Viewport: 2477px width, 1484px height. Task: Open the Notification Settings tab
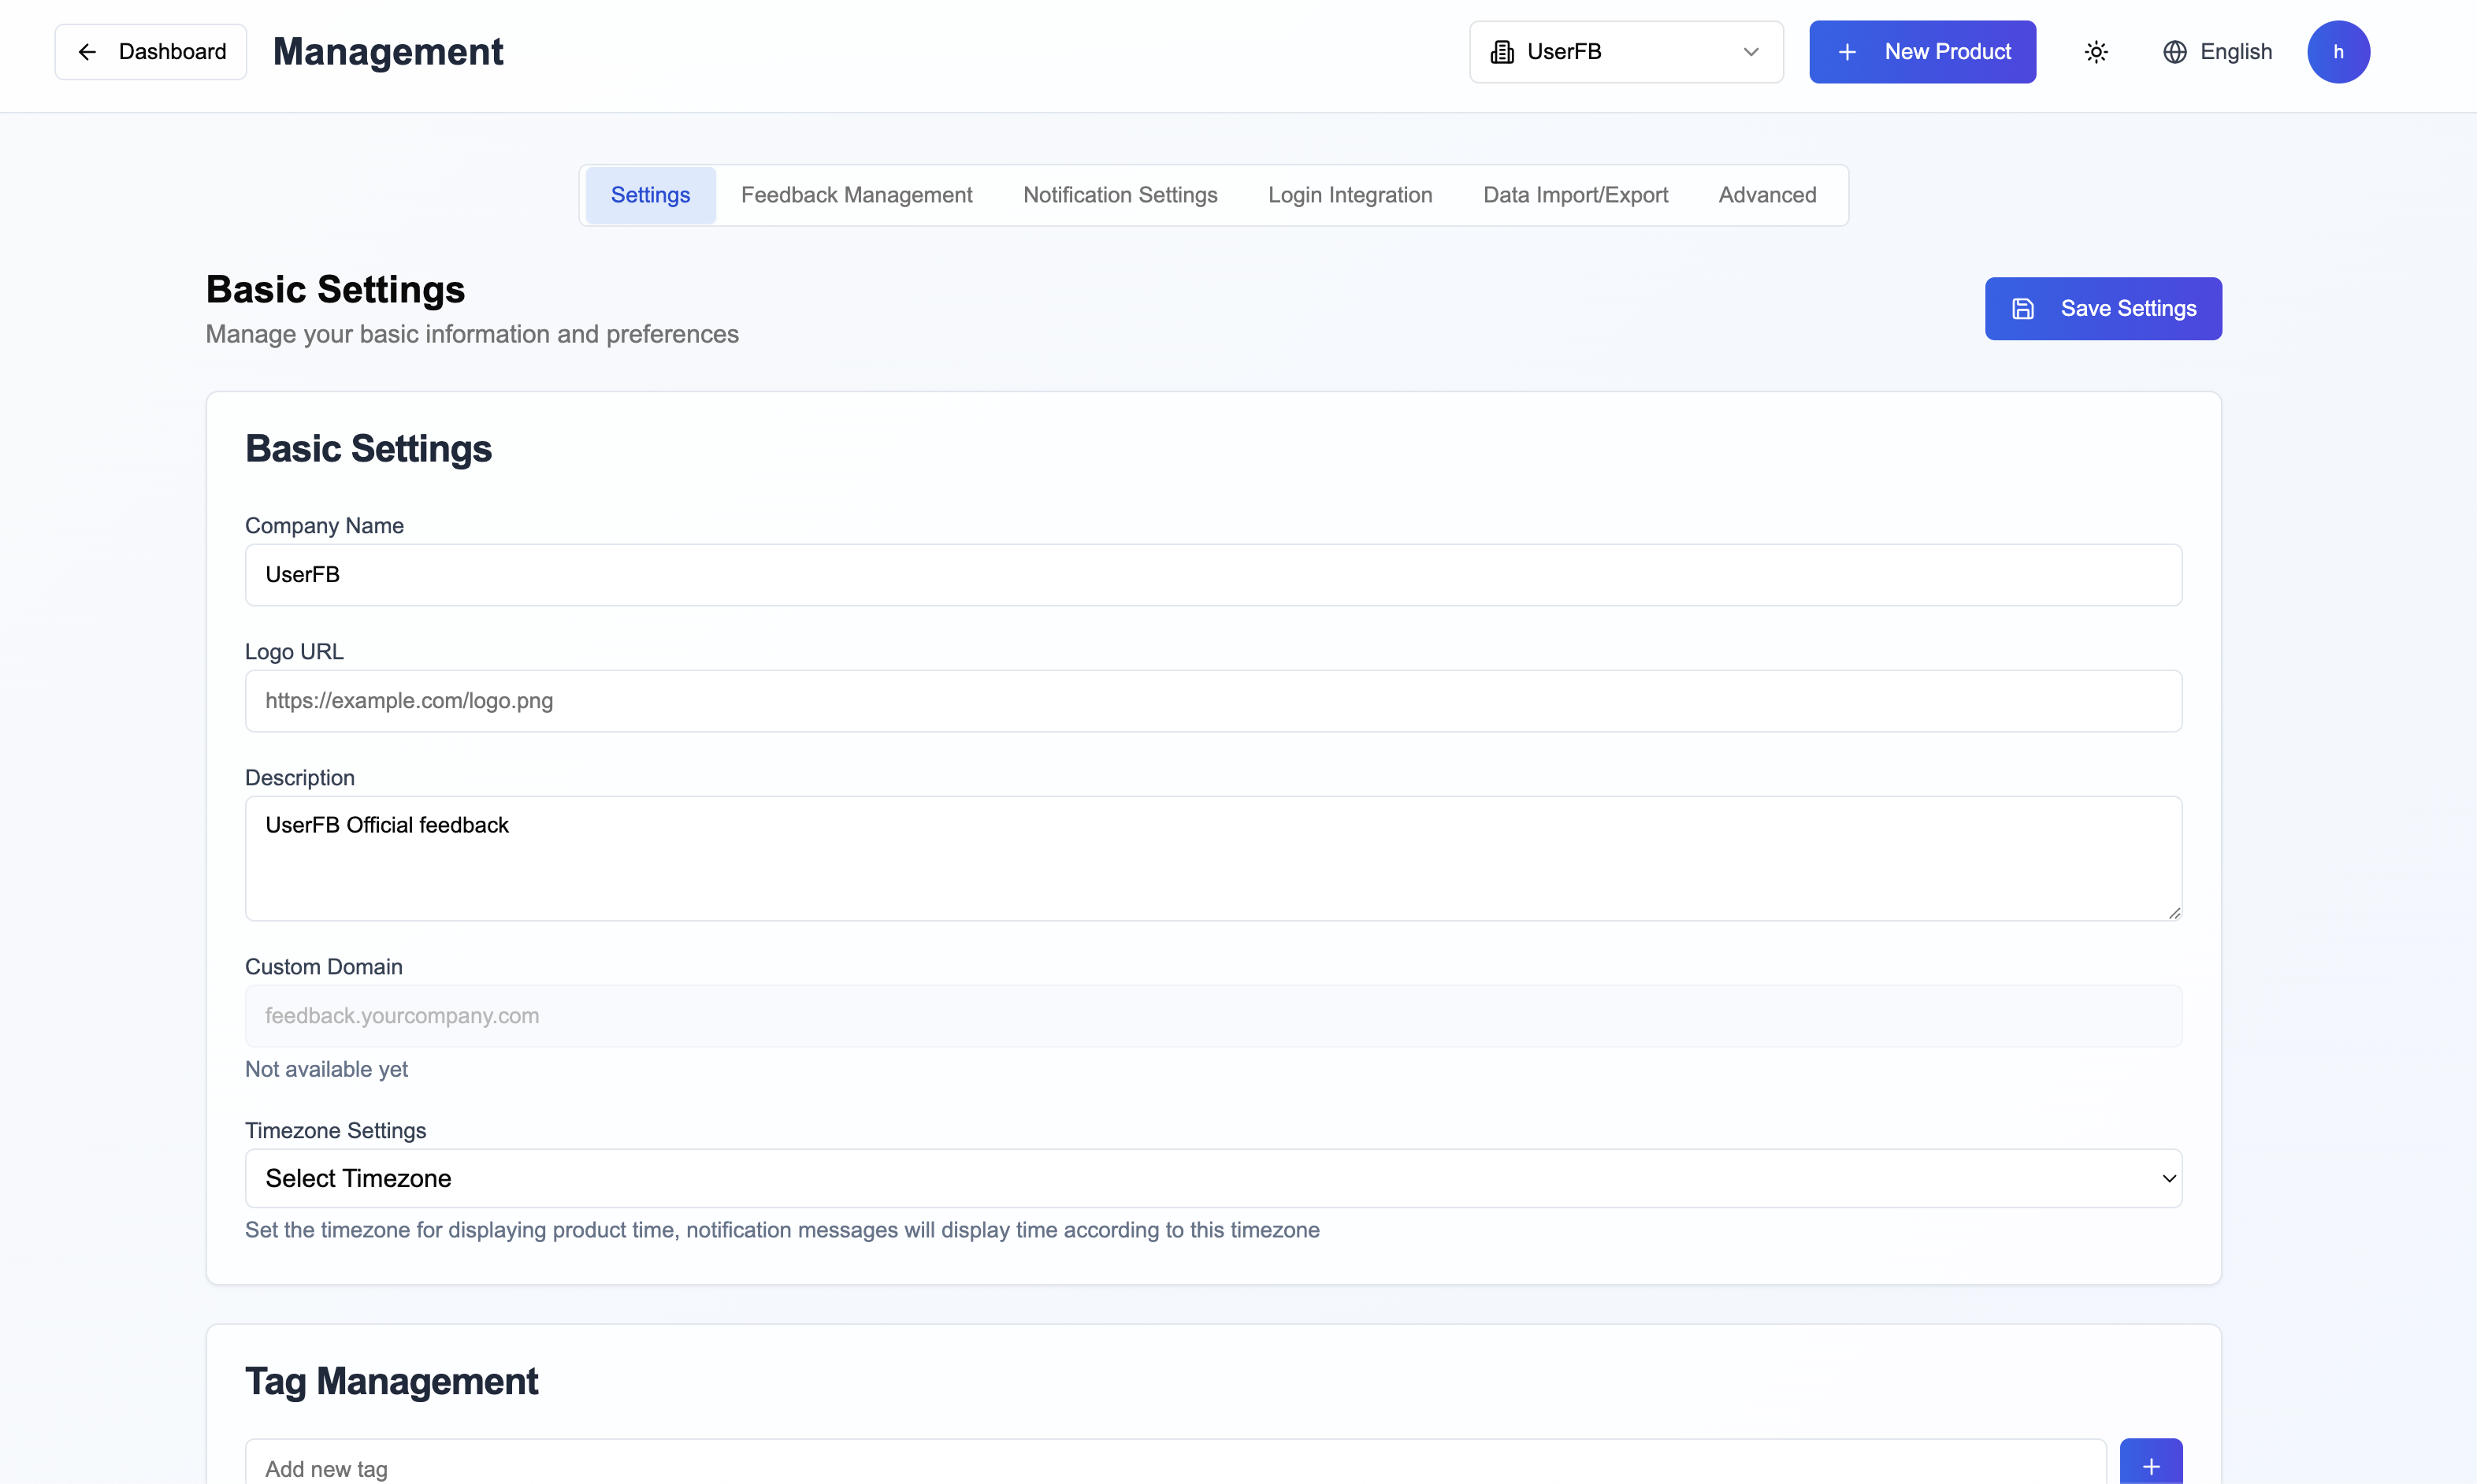click(1119, 195)
